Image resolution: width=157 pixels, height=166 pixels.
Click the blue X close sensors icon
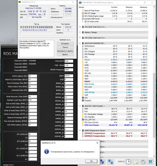point(150,161)
